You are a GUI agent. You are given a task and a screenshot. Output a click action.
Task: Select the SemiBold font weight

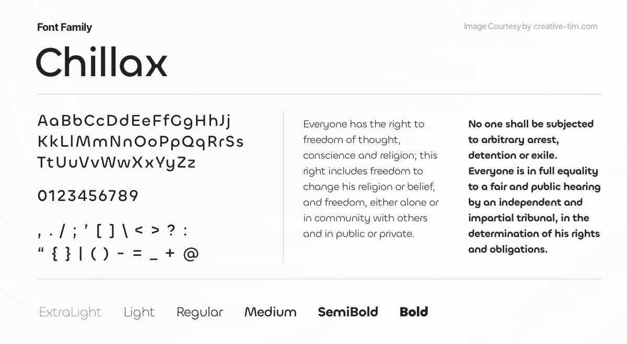[x=347, y=312]
